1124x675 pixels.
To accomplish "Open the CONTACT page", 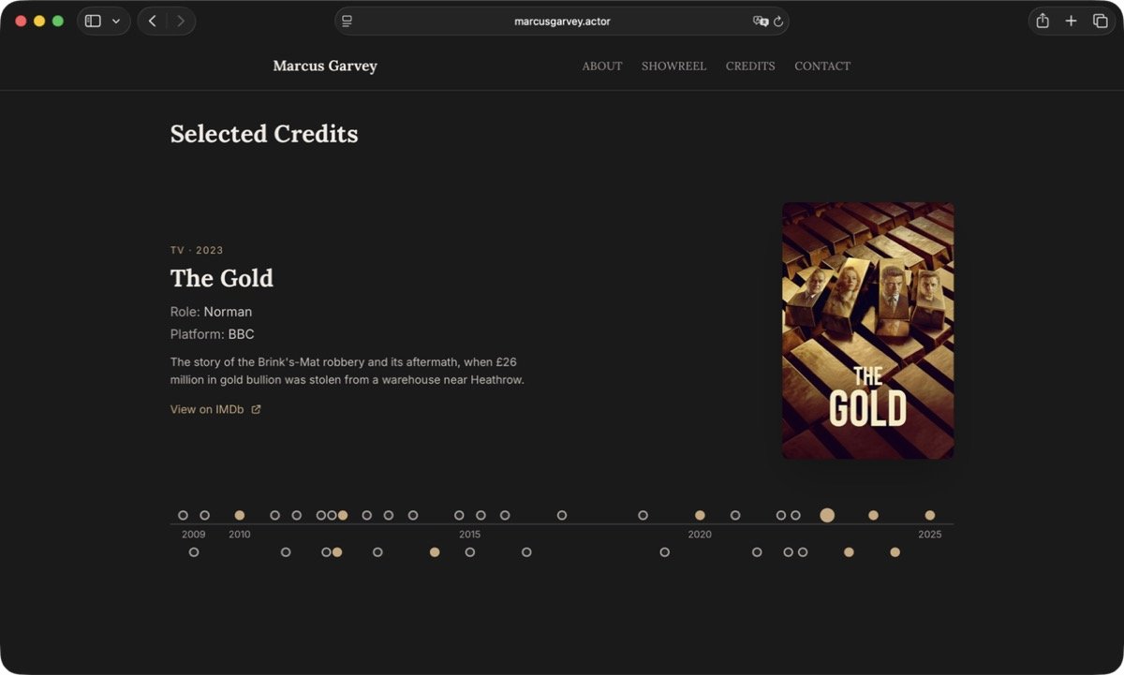I will (x=821, y=66).
